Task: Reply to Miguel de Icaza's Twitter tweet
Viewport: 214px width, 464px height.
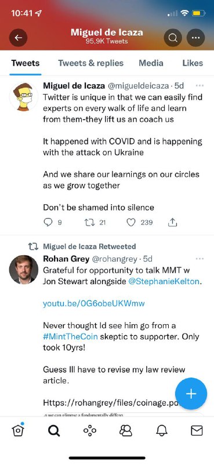Action: tap(48, 222)
